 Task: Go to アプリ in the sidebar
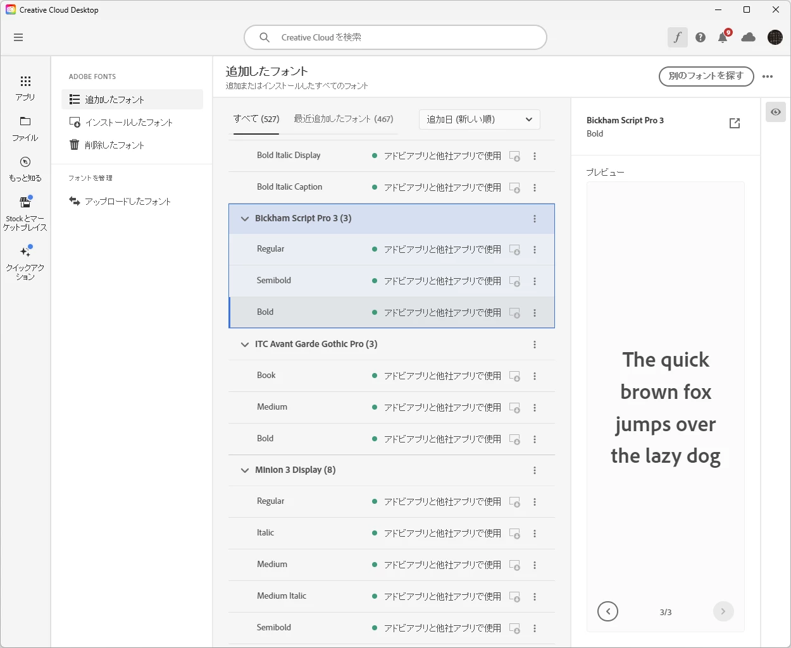coord(25,88)
